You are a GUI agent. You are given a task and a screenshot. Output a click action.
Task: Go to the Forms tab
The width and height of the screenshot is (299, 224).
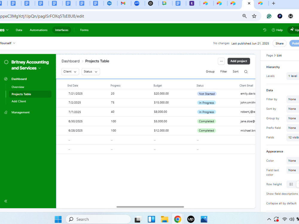click(84, 30)
